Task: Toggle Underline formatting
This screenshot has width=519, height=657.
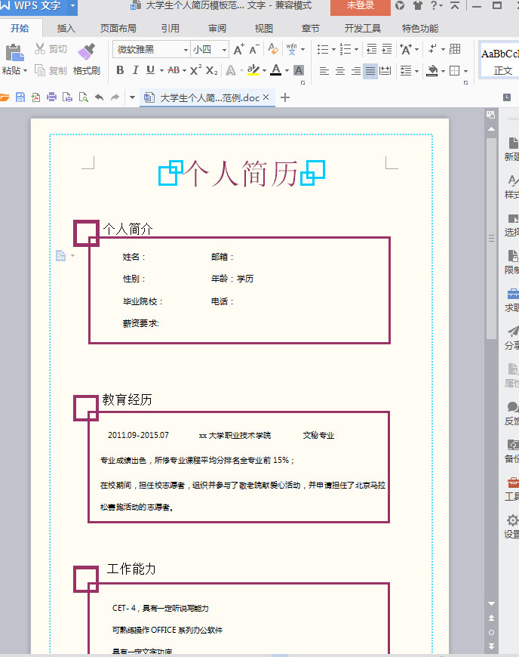Action: click(150, 70)
